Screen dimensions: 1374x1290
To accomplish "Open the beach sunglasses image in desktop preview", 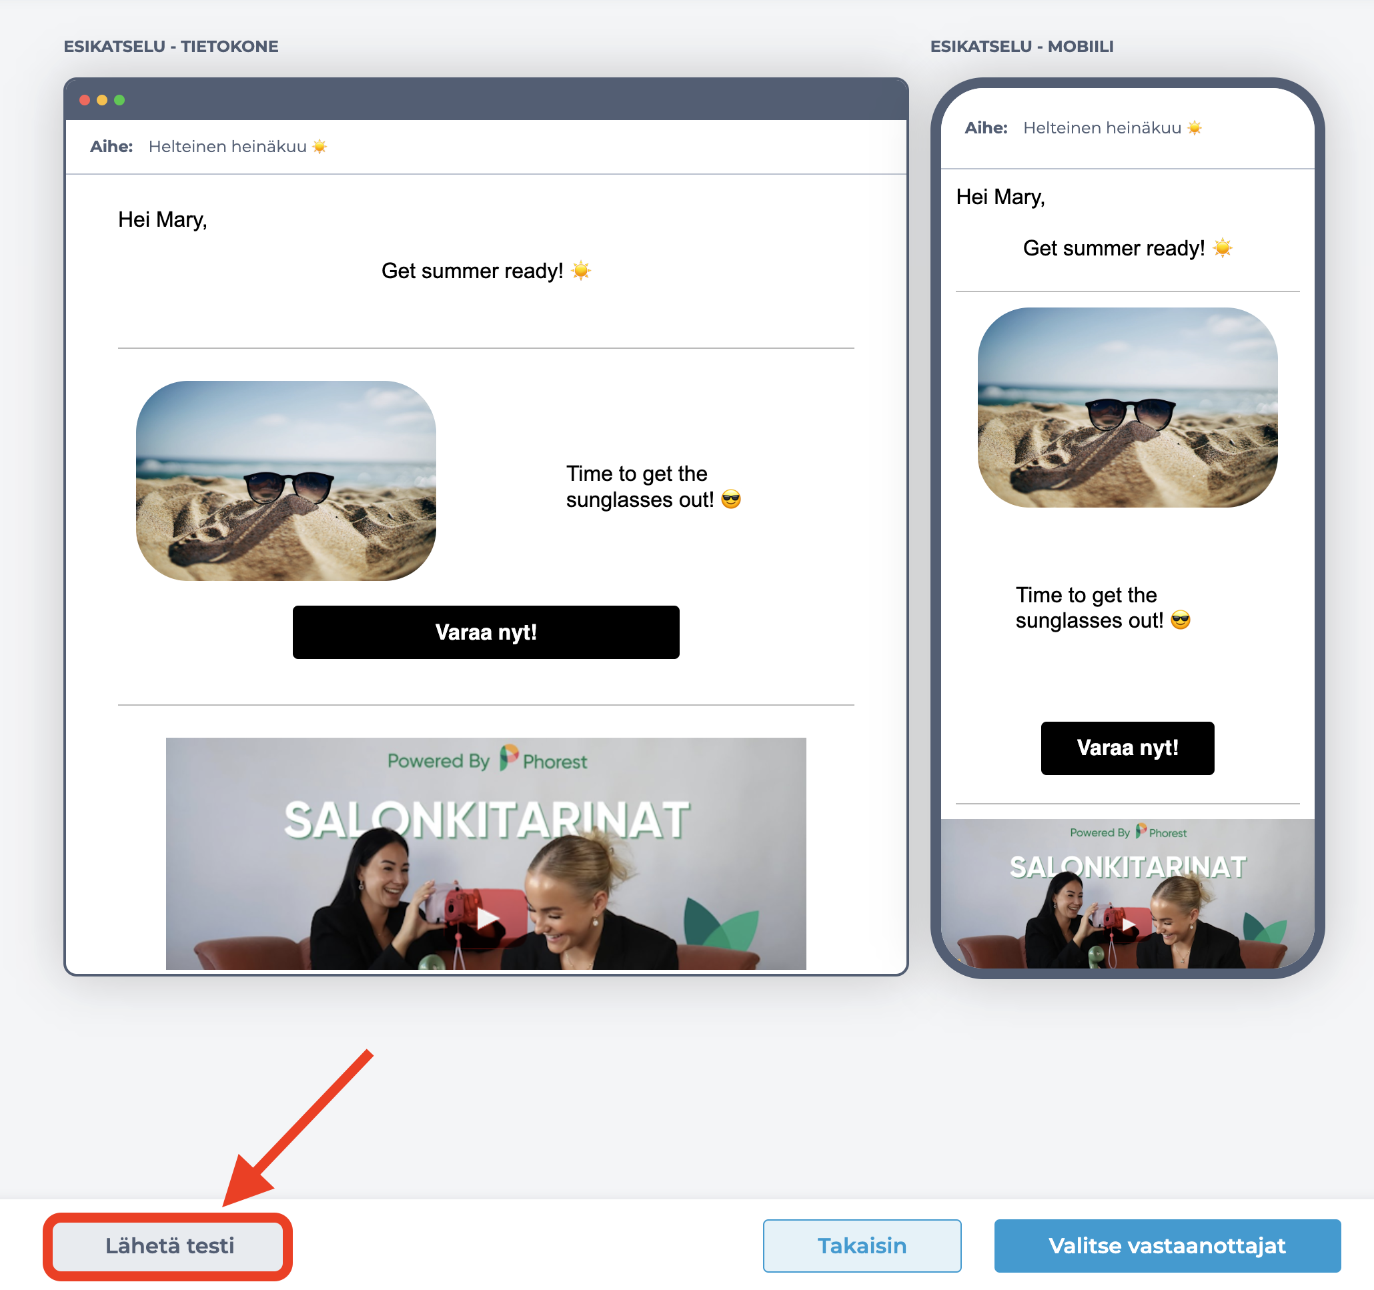I will pos(286,480).
